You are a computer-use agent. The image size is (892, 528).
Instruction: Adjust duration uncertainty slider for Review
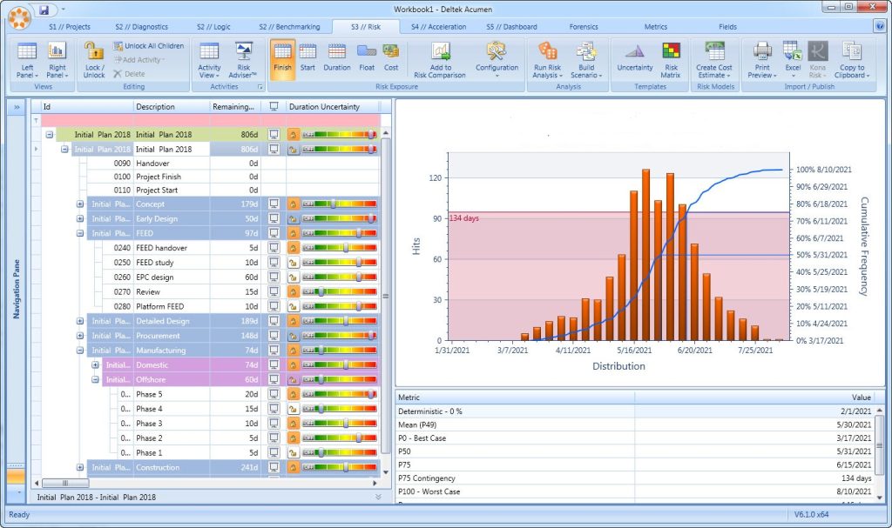click(340, 292)
